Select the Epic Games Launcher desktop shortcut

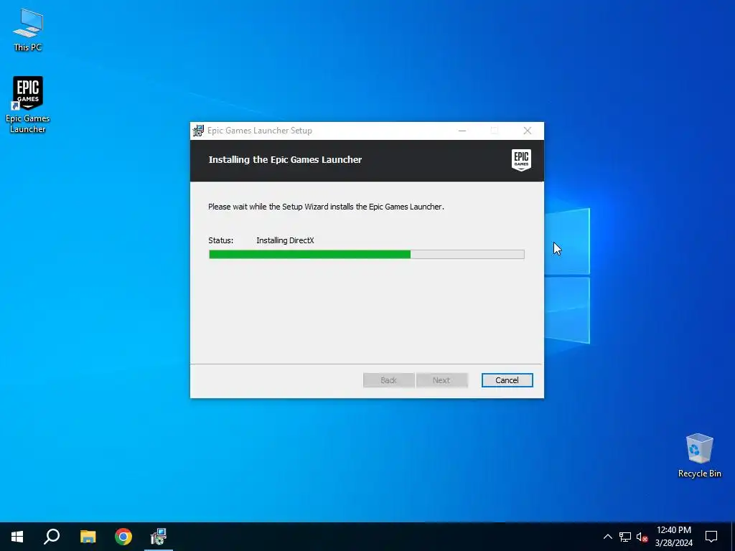[x=28, y=105]
